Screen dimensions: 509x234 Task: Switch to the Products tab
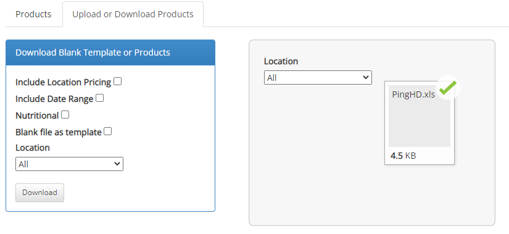click(x=33, y=14)
